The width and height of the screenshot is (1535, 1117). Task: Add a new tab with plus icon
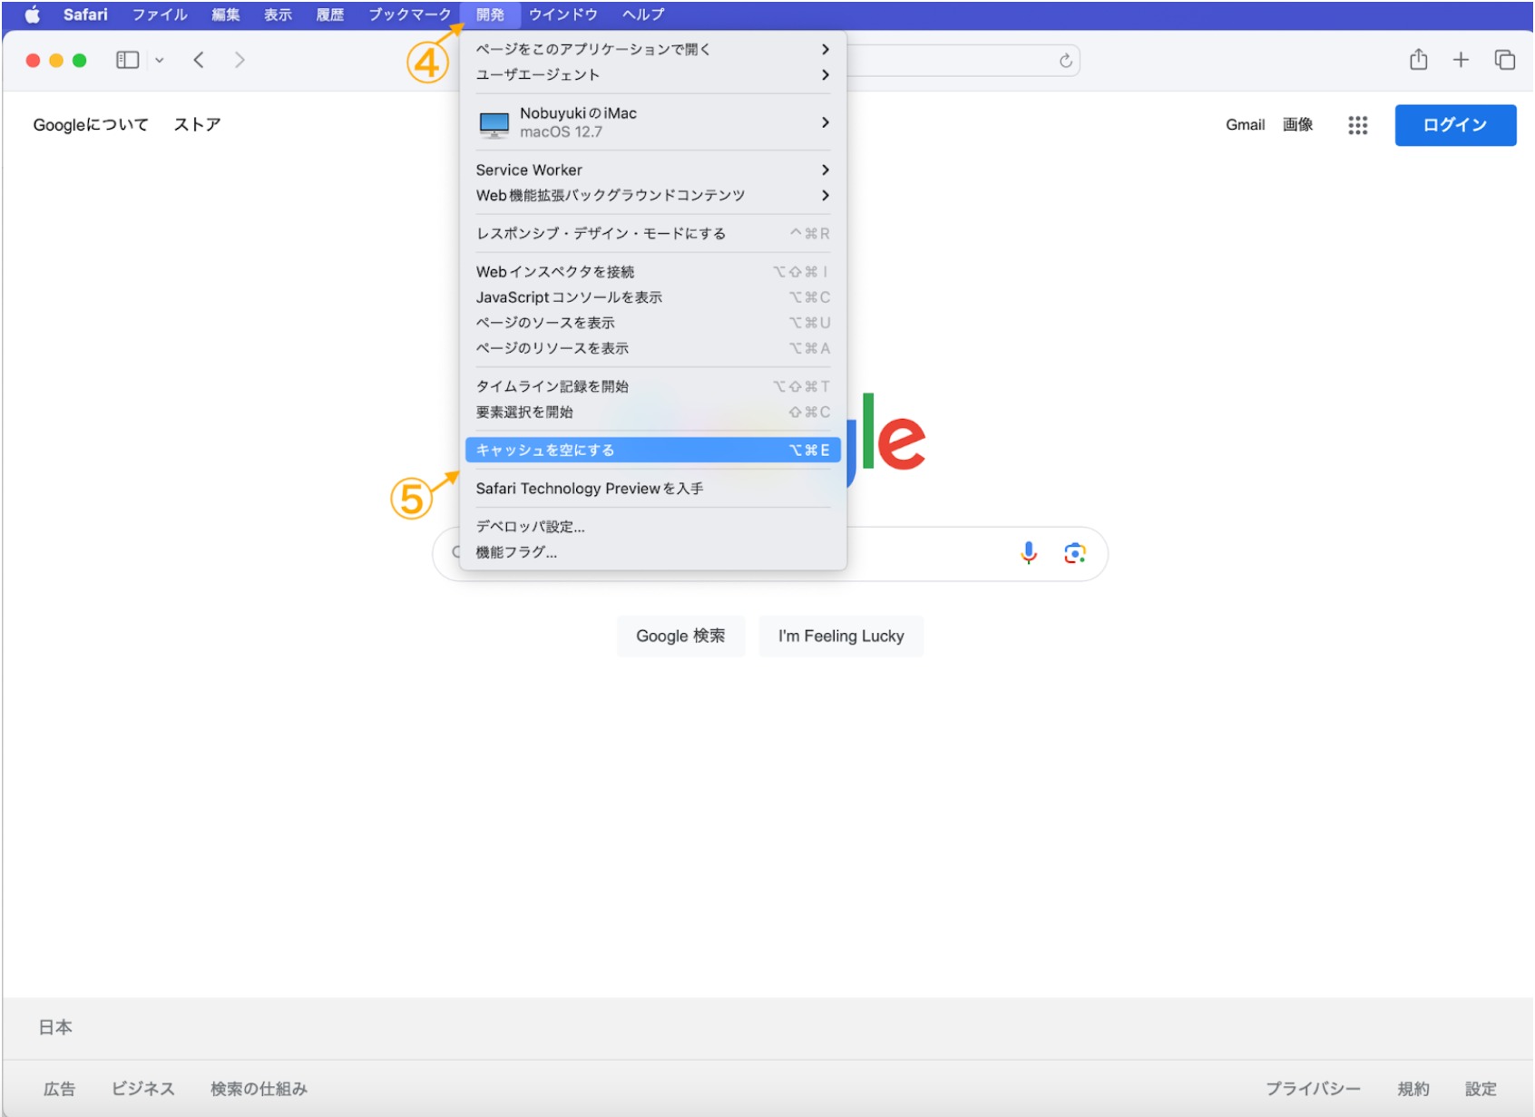1461,60
